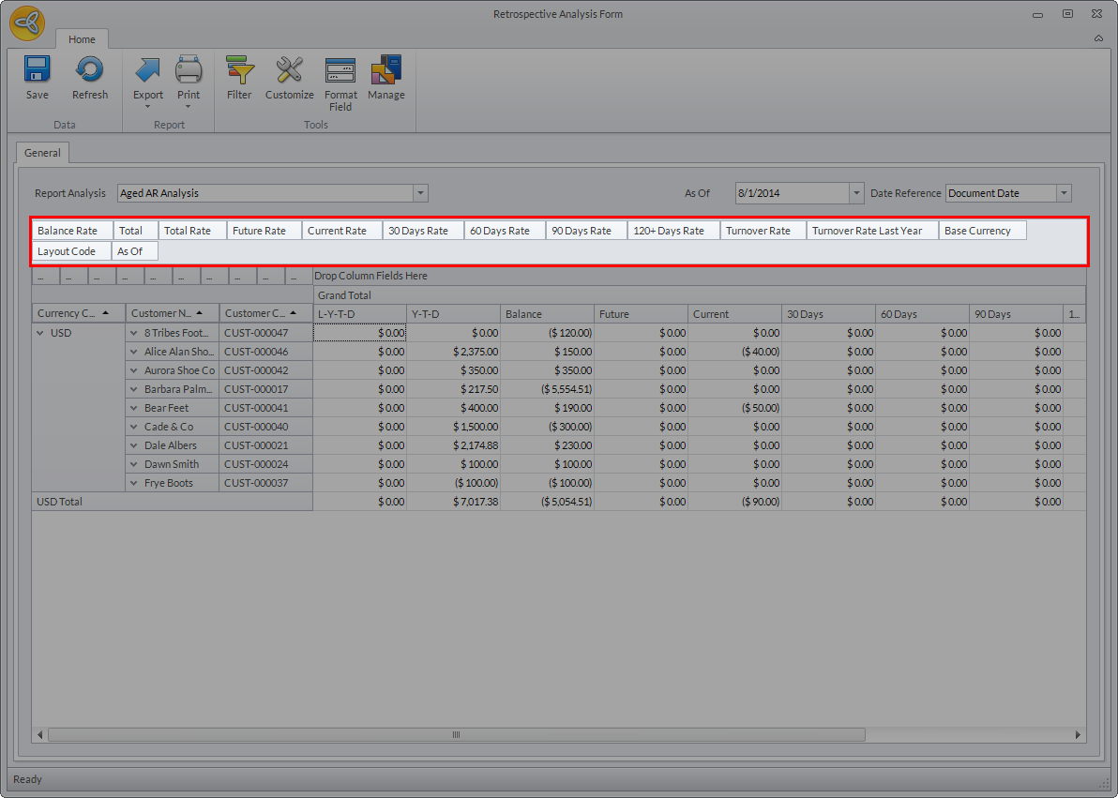Select the Base Currency field button
Image resolution: width=1118 pixels, height=798 pixels.
[982, 231]
